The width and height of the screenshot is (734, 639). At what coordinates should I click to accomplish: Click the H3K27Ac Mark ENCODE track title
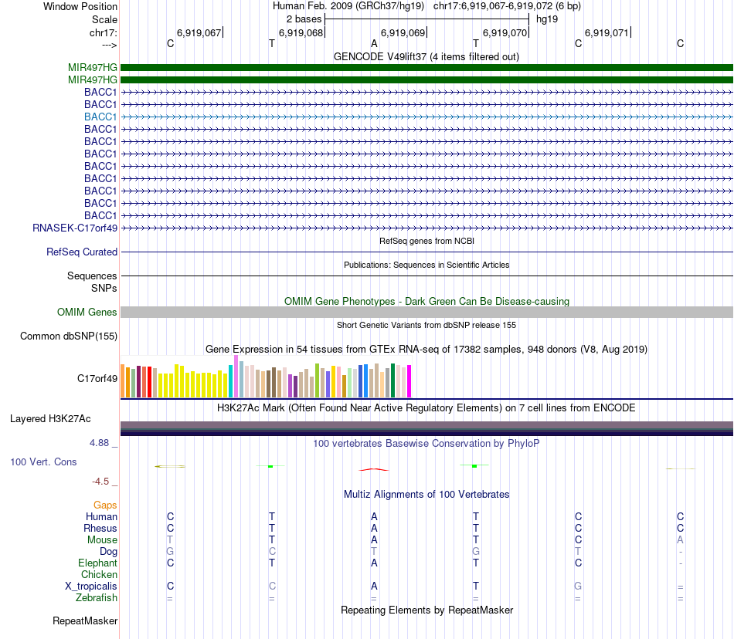click(426, 408)
